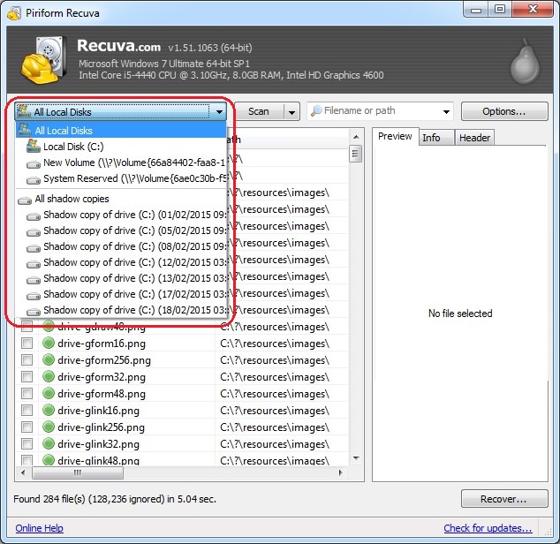Check the box for drive-gform16.png
Screen dimensions: 560x544
(26, 344)
